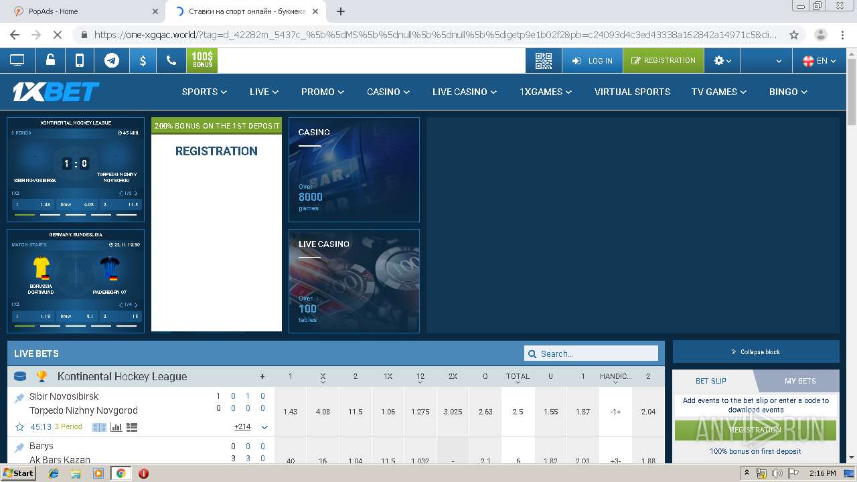Image resolution: width=857 pixels, height=482 pixels.
Task: Open the LIVE CASINO promo tile
Action: [x=354, y=281]
